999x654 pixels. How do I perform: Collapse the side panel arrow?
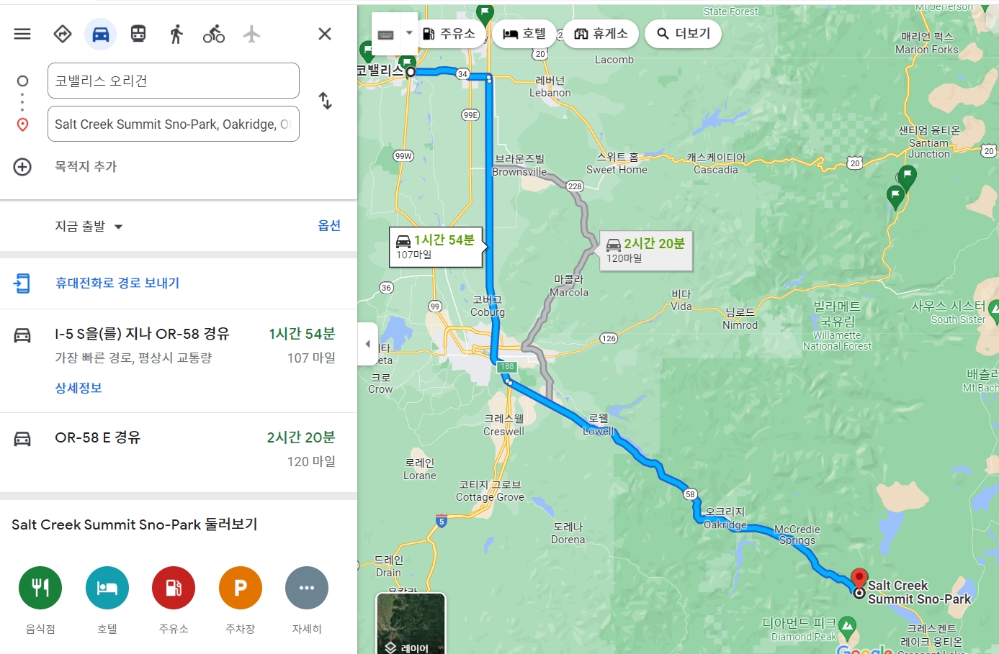click(x=368, y=344)
